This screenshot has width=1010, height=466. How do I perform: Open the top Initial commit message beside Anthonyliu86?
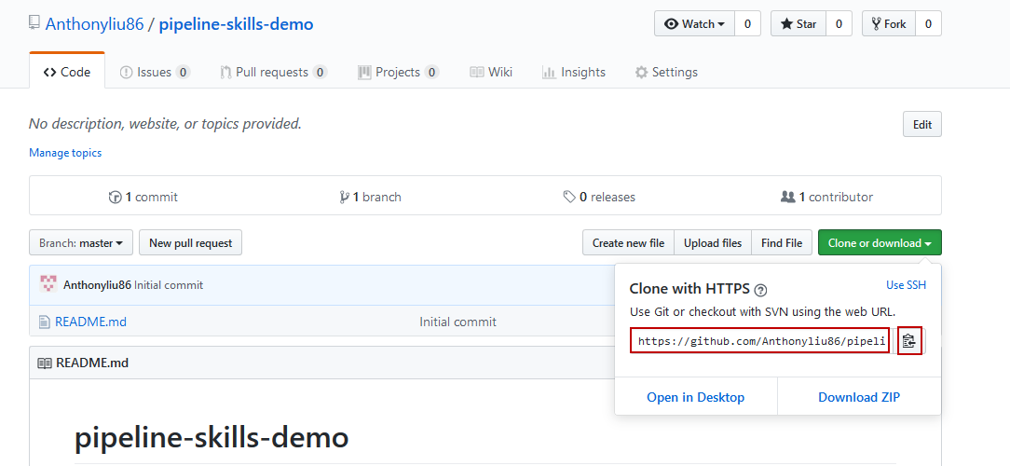click(169, 285)
